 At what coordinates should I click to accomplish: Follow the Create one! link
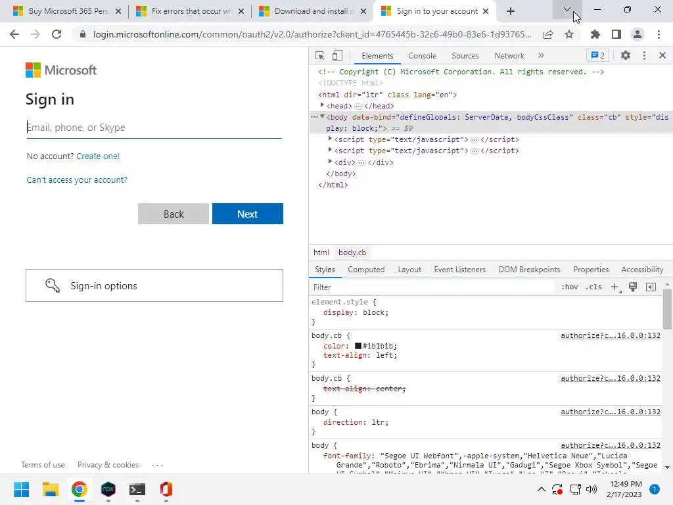coord(98,156)
